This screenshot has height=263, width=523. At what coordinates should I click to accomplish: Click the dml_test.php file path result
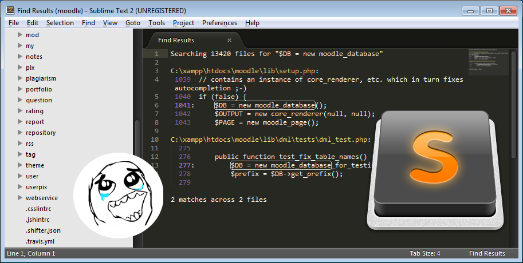pos(271,140)
